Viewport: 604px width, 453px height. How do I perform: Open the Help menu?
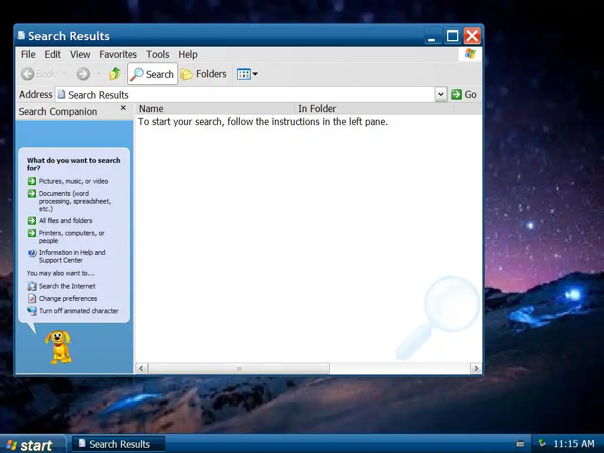(x=188, y=54)
